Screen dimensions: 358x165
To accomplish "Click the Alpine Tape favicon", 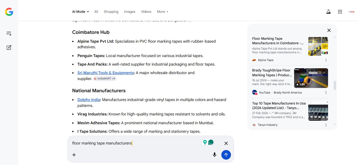I will (x=254, y=60).
